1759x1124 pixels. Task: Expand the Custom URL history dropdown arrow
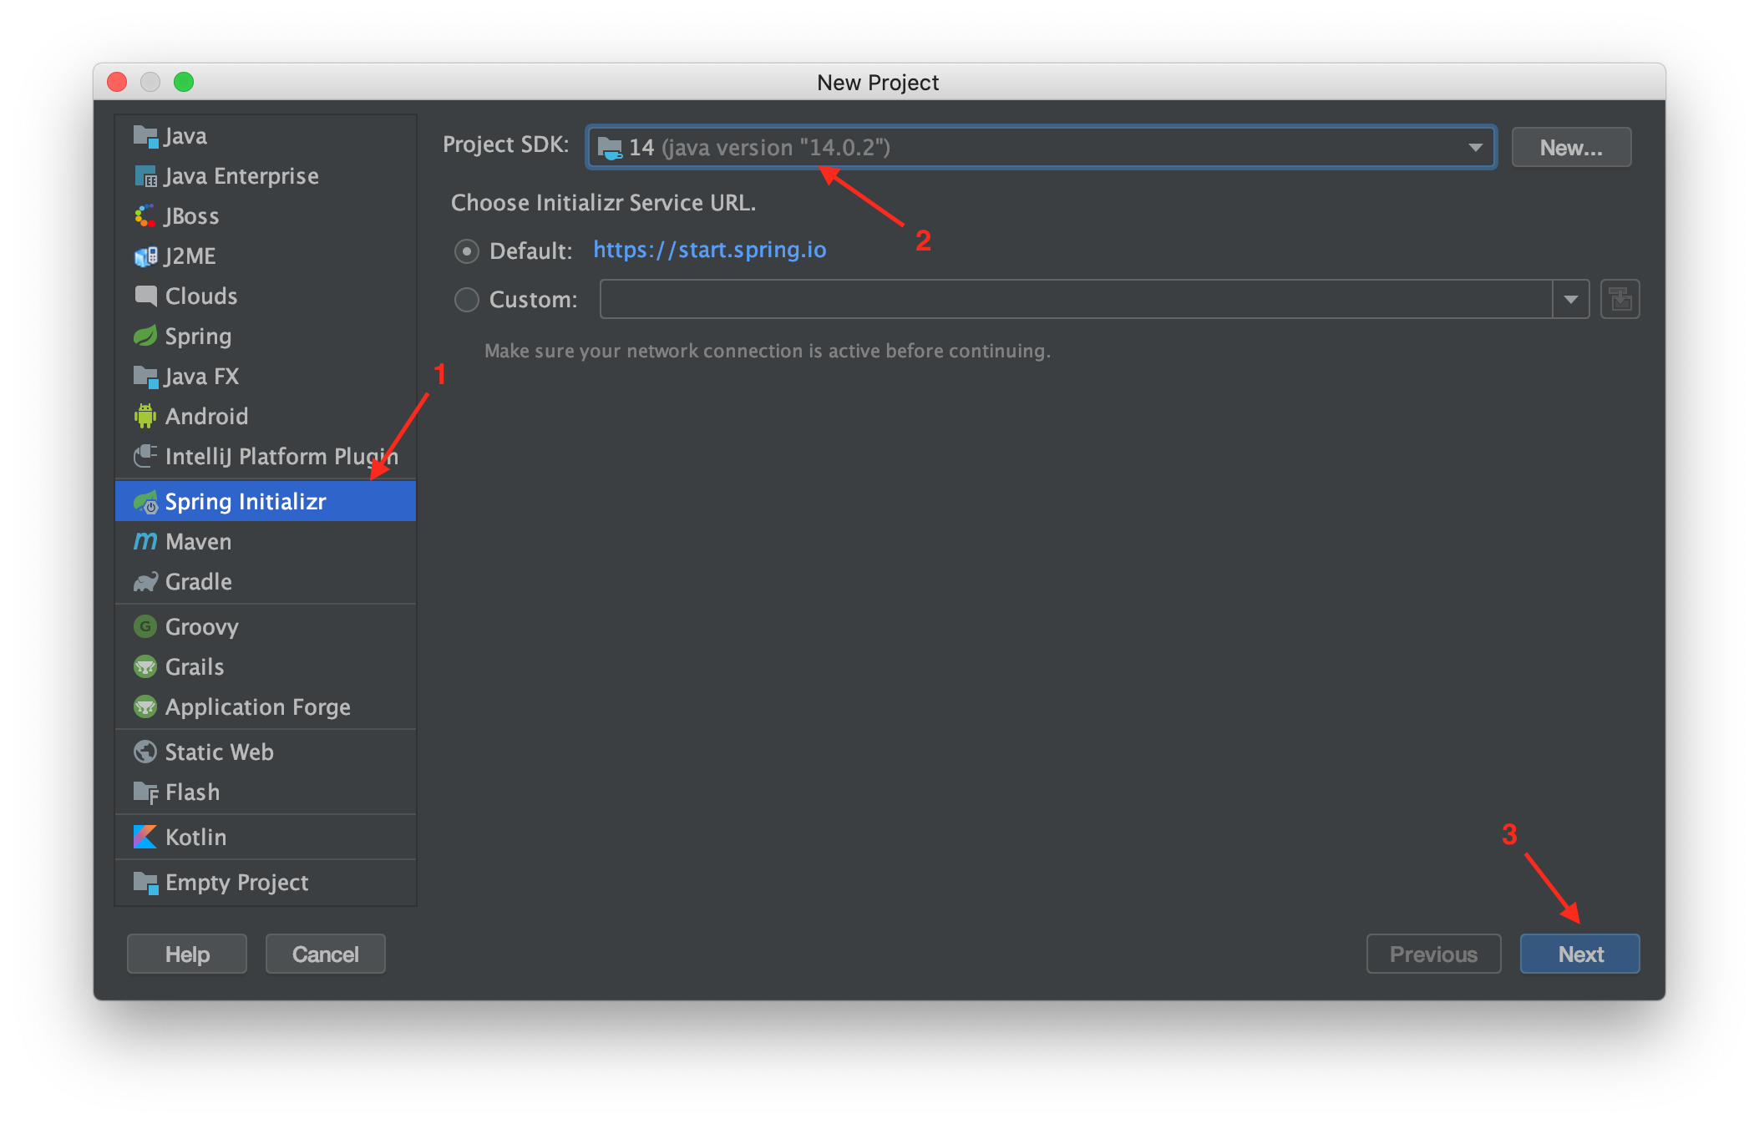click(1570, 299)
